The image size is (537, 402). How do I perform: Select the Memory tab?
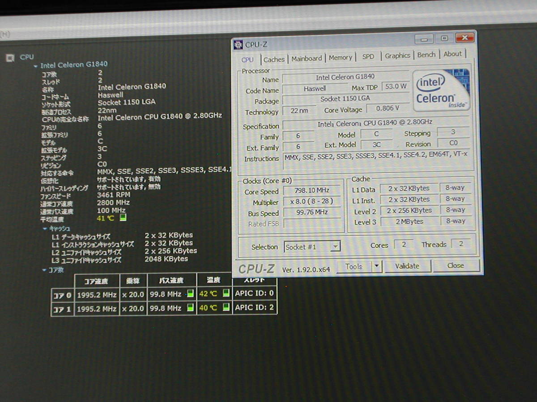coord(340,58)
